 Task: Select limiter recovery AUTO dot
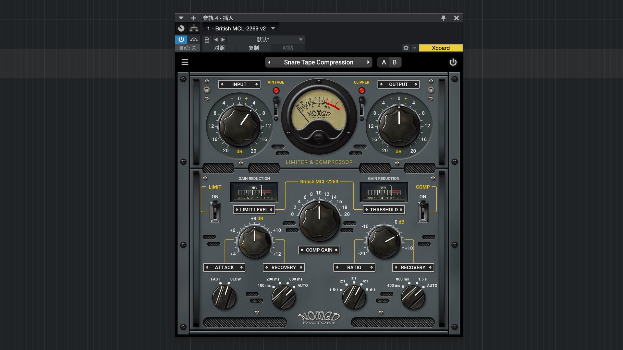(294, 287)
